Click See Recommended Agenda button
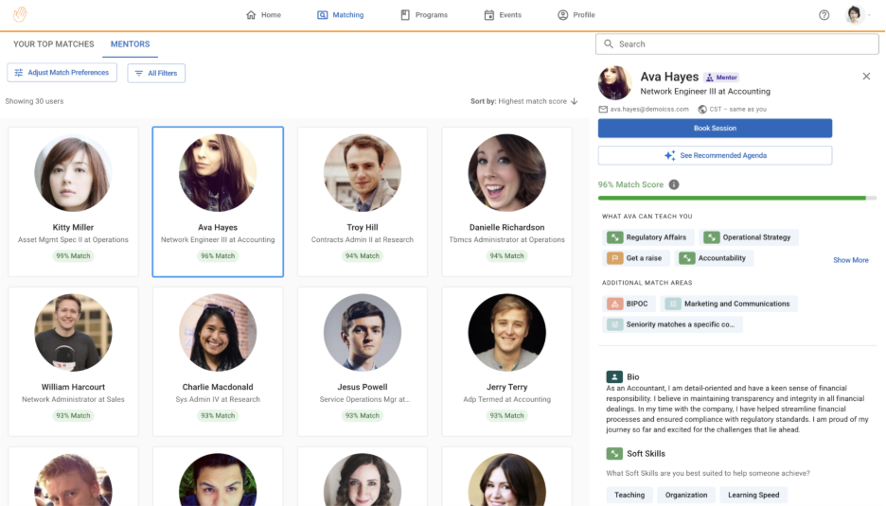 [715, 155]
